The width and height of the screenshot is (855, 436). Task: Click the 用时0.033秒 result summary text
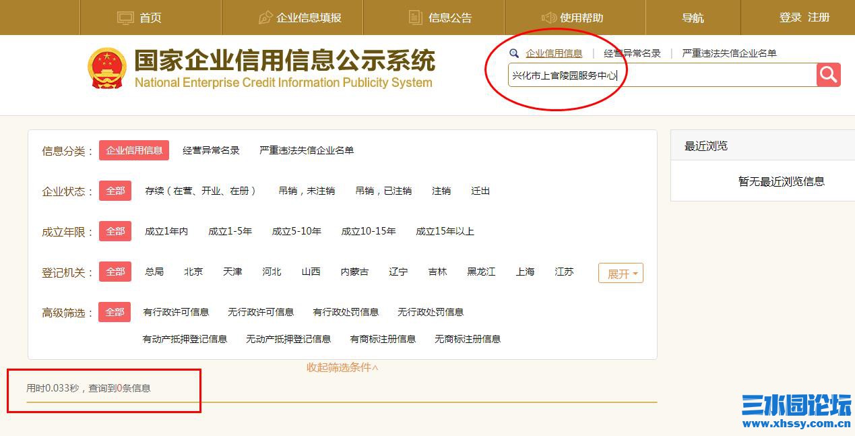pos(88,388)
